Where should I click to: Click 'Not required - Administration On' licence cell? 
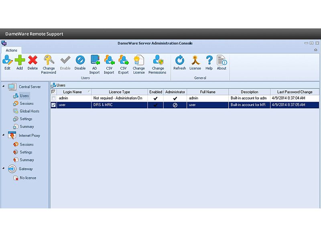(x=119, y=98)
